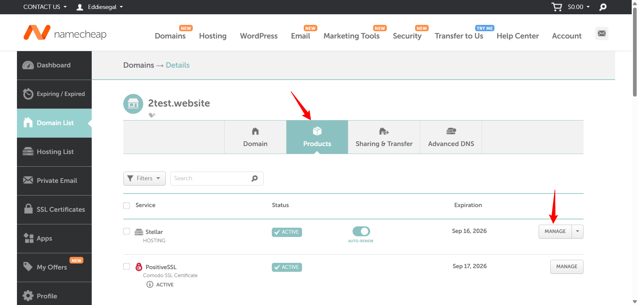
Task: Click the Private Email envelope icon
Action: pos(28,180)
